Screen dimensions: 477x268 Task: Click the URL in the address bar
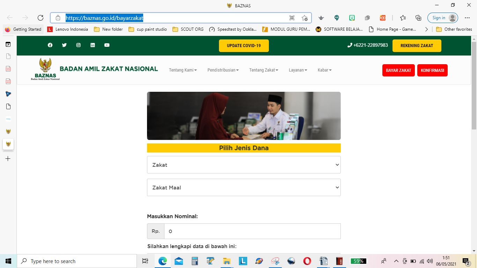point(104,18)
